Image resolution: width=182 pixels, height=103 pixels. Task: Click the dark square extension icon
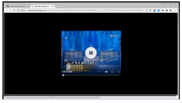coord(167,10)
